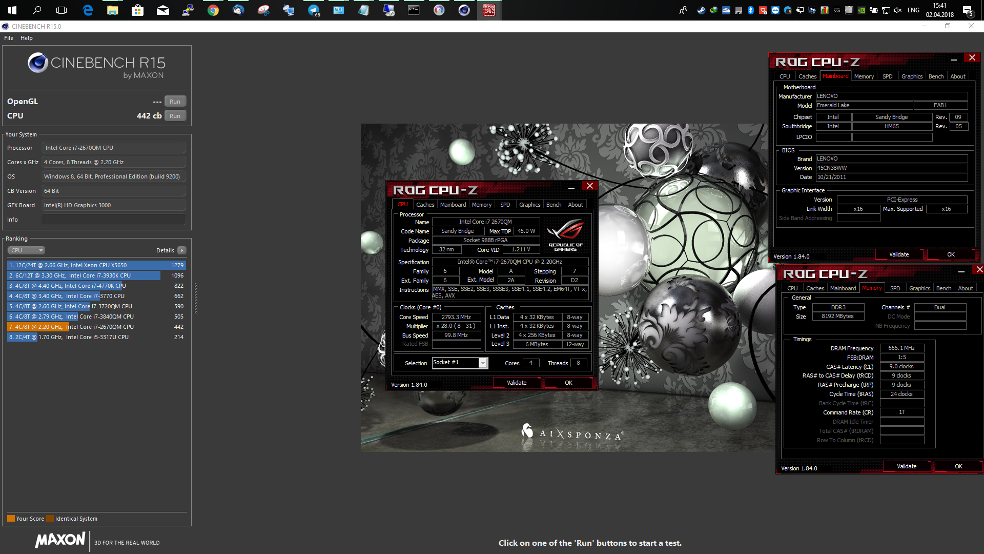This screenshot has width=984, height=554.
Task: Launch Google Chrome from taskbar
Action: pyautogui.click(x=213, y=10)
